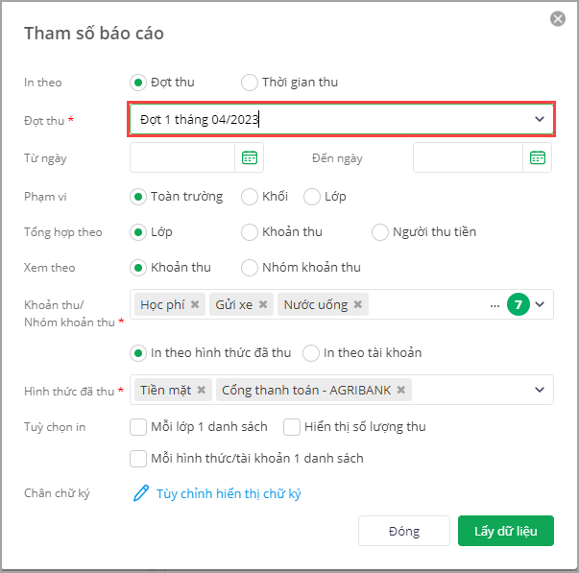Remove the Cổng thanh toán - AGRIBANK tag
This screenshot has width=579, height=573.
point(401,390)
